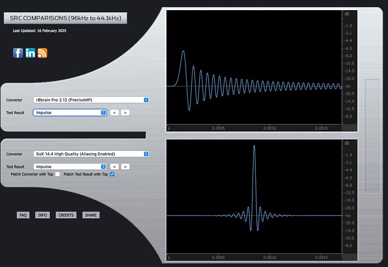This screenshot has height=267, width=388.
Task: Open the INFO page
Action: coord(42,215)
